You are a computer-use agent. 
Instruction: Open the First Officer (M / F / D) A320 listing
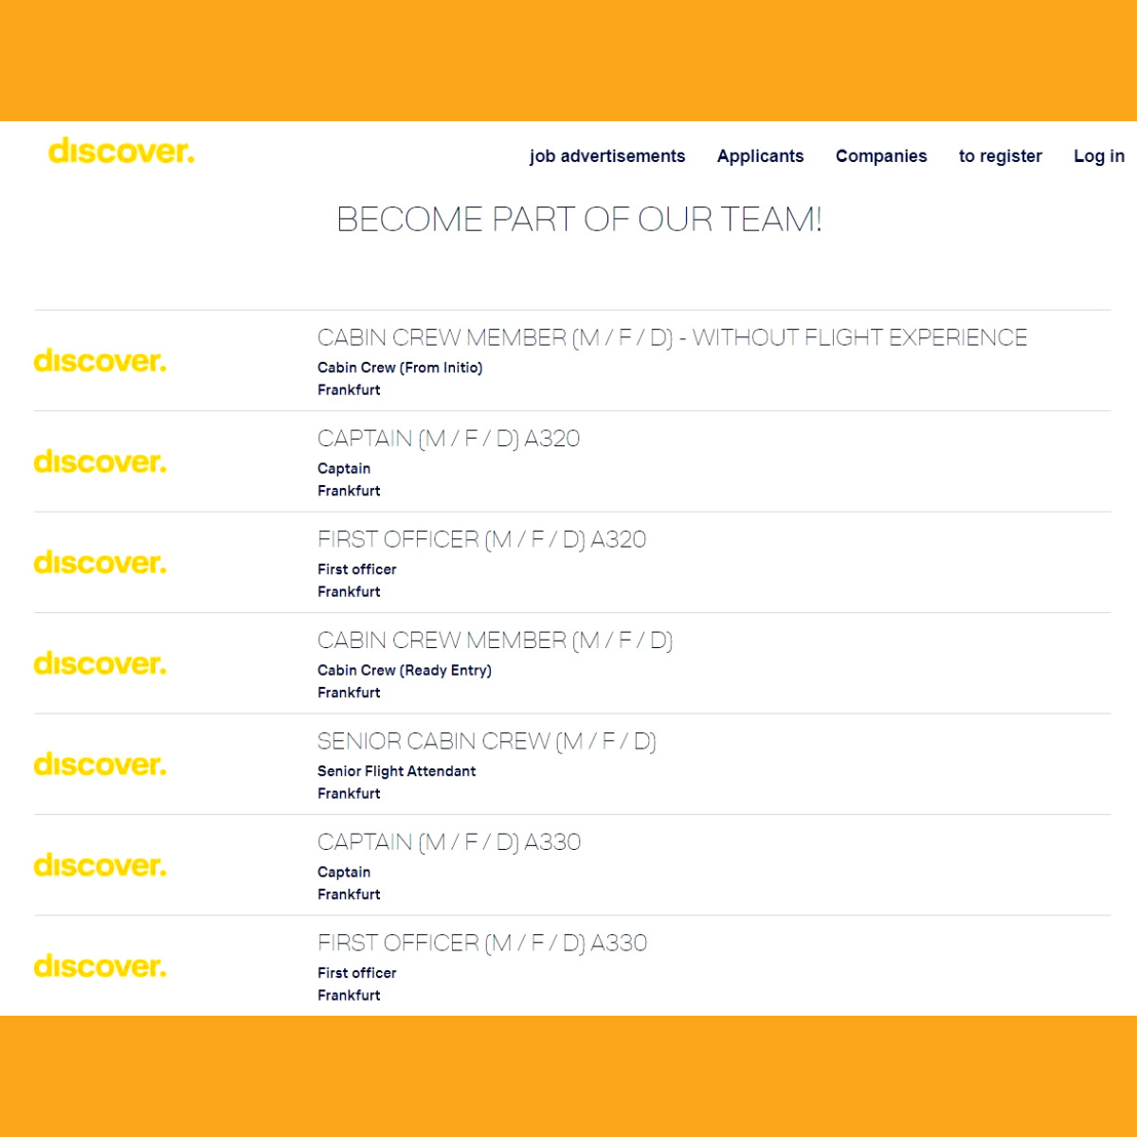[x=481, y=539]
